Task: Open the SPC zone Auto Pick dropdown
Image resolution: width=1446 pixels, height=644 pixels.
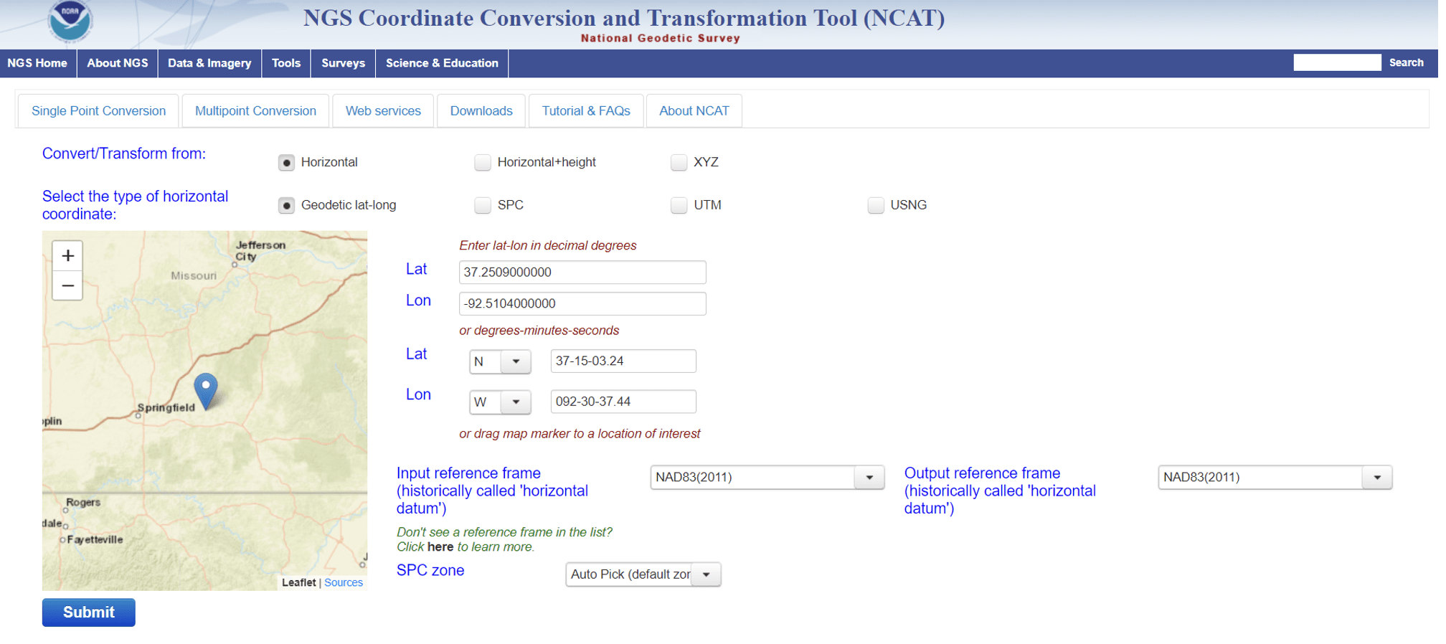Action: pyautogui.click(x=643, y=574)
